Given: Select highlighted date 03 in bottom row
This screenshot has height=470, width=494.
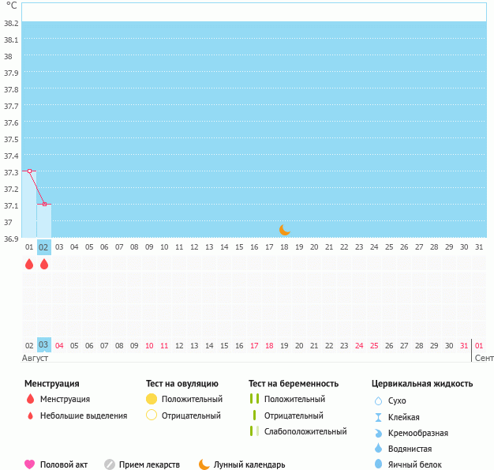Looking at the screenshot, I should click(x=44, y=345).
